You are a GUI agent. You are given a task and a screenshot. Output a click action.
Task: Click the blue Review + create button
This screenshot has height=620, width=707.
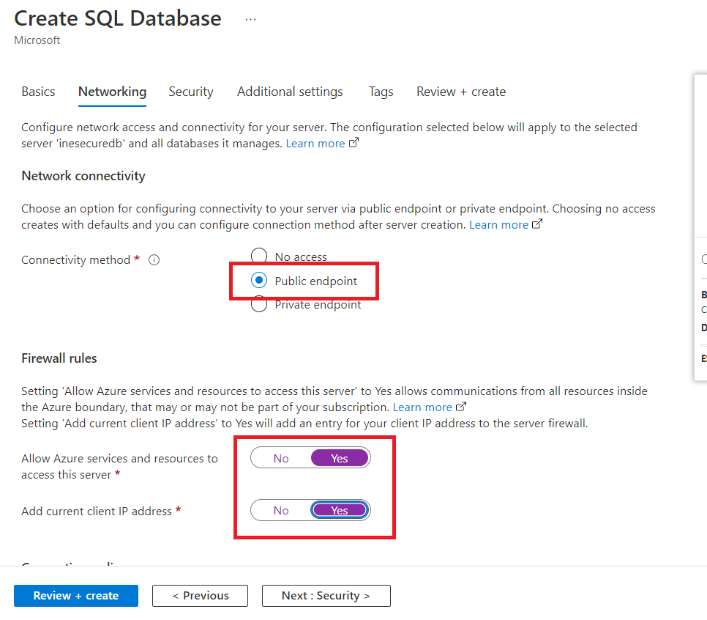tap(76, 596)
